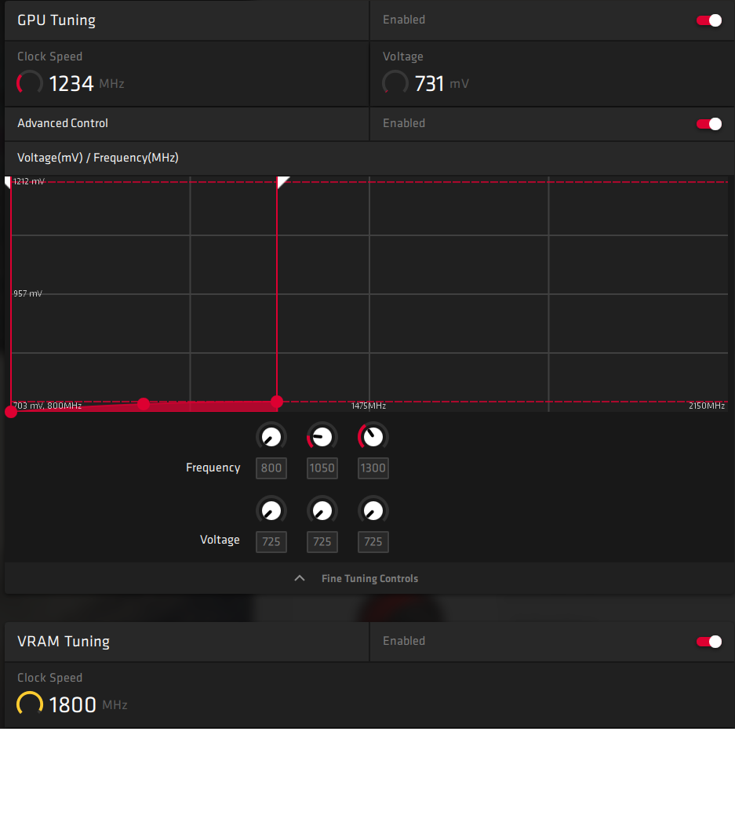
Task: Click the frequency dial above 800
Action: click(271, 437)
